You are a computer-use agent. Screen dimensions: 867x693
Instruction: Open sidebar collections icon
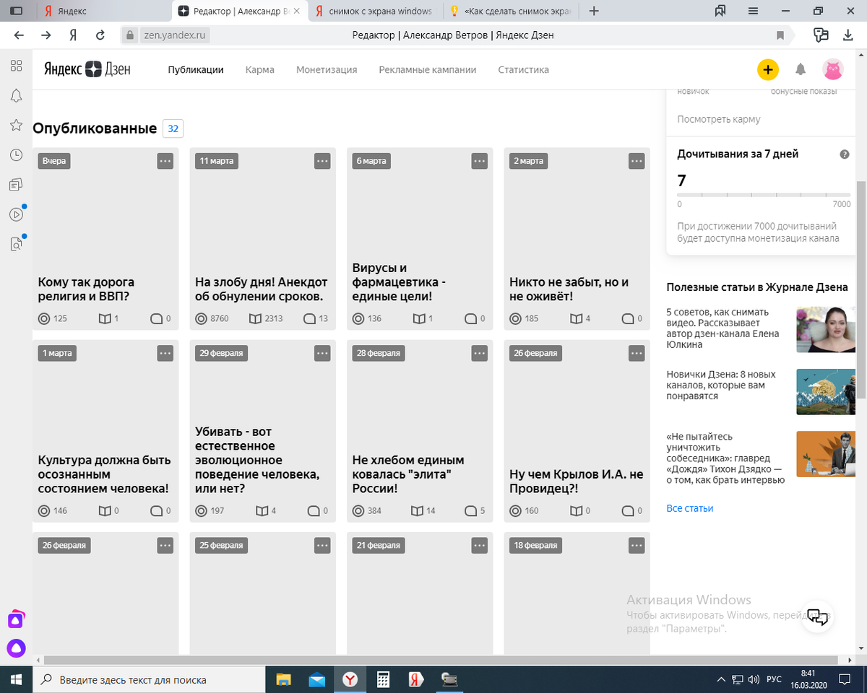16,186
